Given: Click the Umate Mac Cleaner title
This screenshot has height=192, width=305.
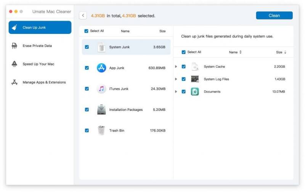Looking at the screenshot, I should [51, 12].
